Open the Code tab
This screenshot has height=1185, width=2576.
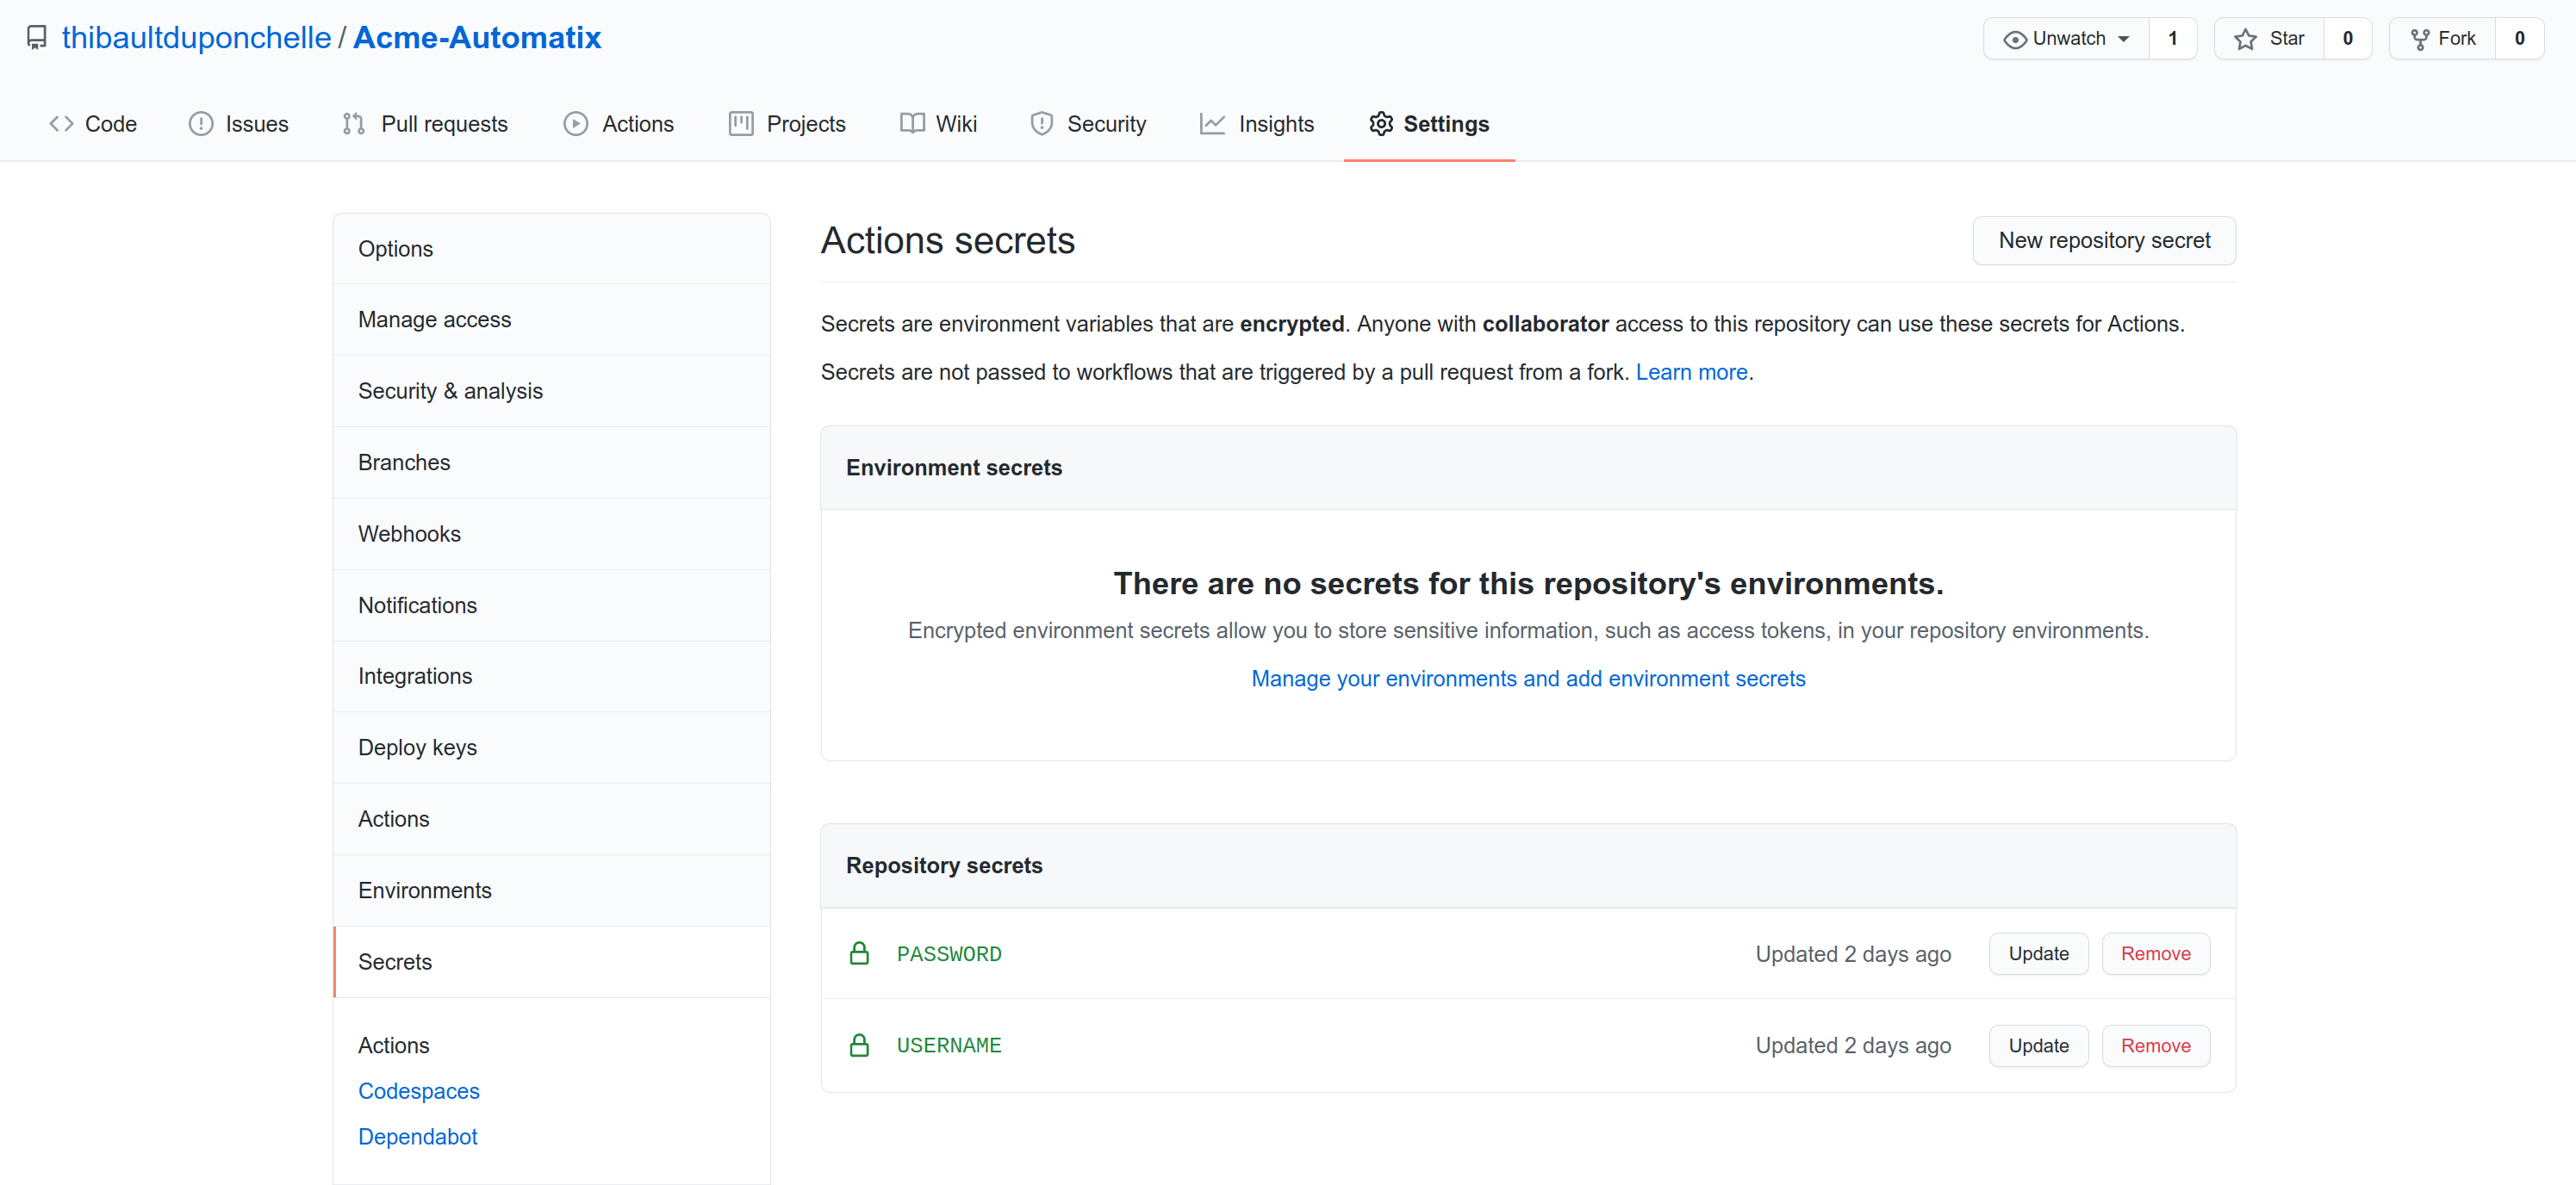pos(93,124)
